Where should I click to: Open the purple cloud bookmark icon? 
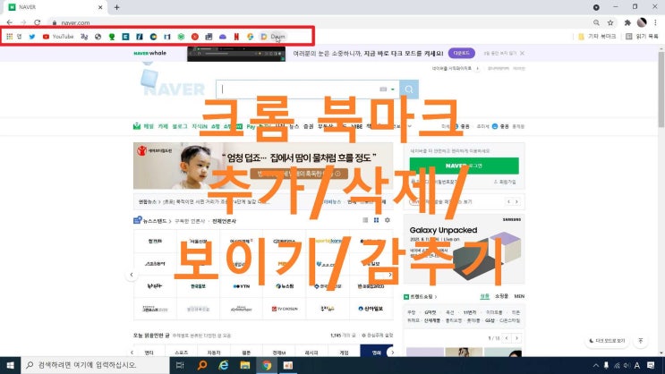[x=223, y=37]
